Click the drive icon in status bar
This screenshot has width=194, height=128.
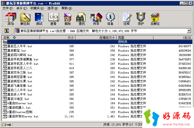4,125
